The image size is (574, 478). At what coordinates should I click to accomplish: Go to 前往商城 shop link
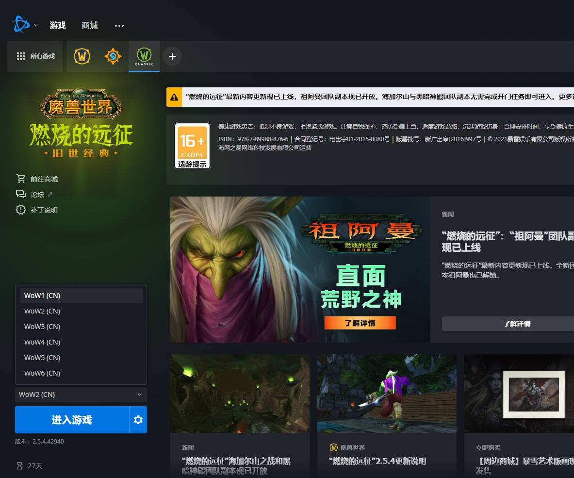tap(44, 179)
